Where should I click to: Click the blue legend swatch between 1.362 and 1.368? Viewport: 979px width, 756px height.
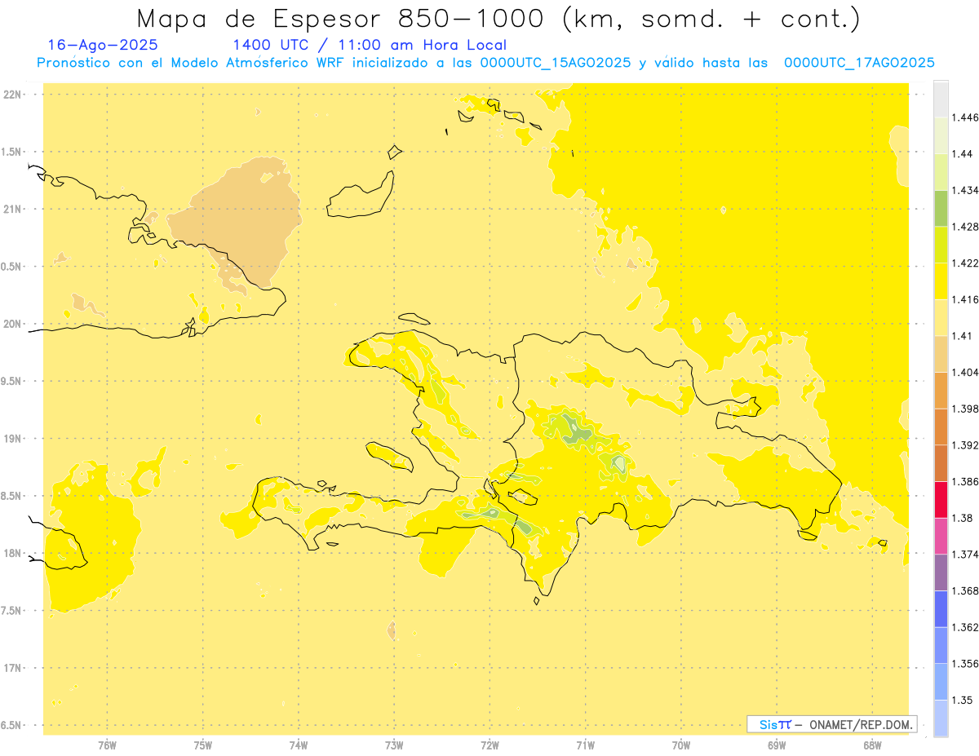941,609
